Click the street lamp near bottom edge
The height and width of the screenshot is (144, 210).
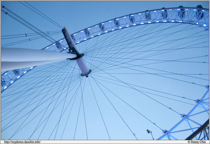pos(148,132)
